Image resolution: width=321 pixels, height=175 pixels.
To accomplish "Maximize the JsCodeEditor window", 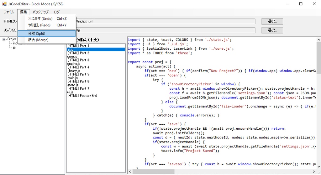I will 301,4.
